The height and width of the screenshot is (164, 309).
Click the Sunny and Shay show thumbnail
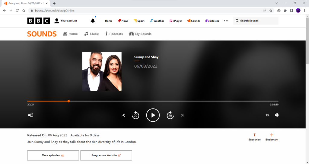(x=102, y=72)
